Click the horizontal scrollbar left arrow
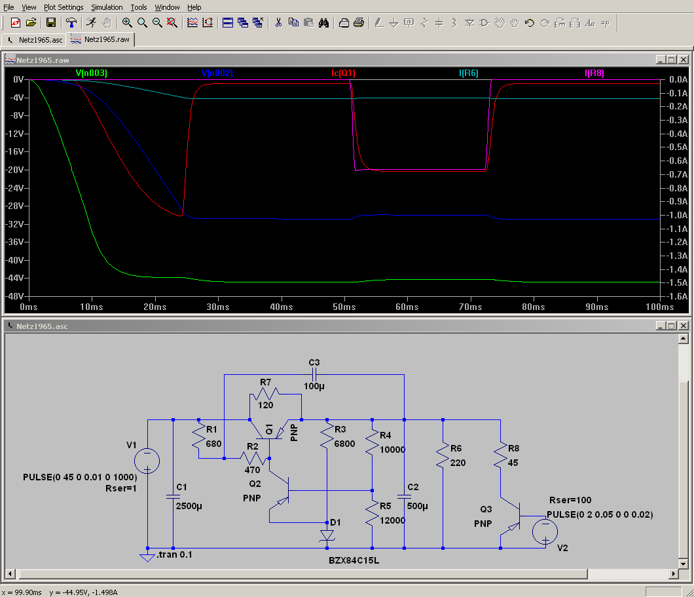 (10, 574)
